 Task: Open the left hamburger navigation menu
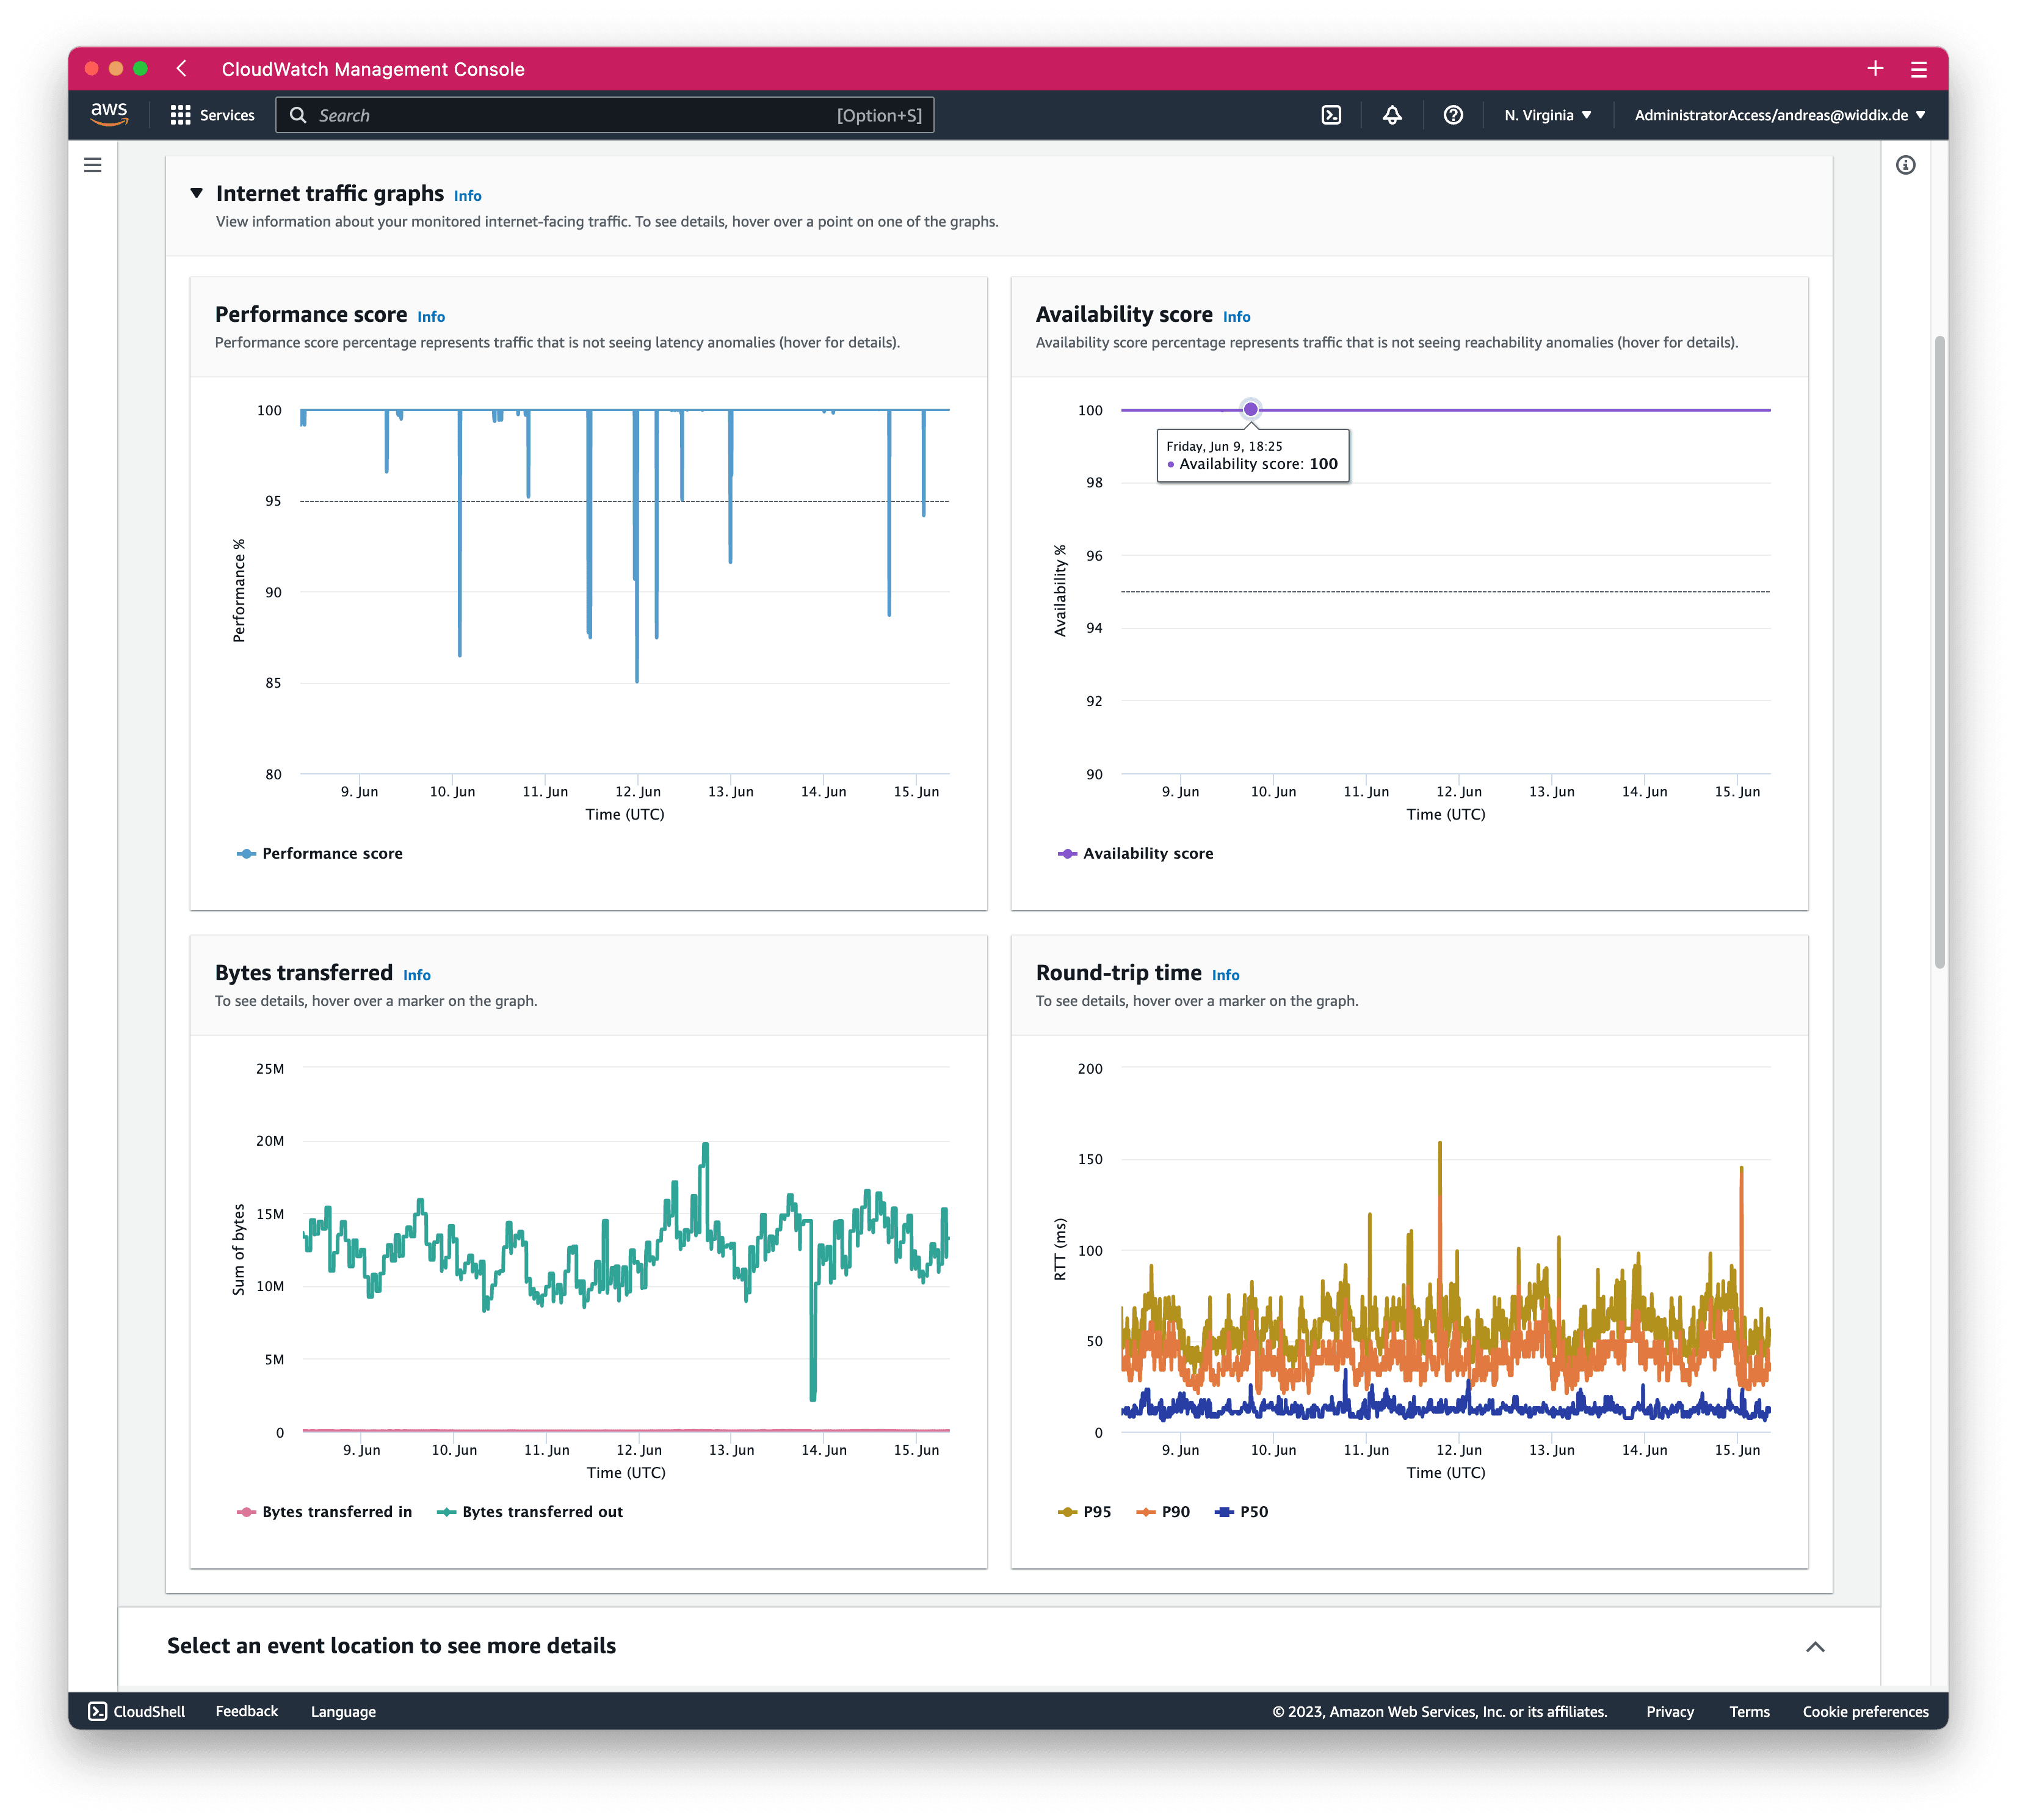(93, 165)
